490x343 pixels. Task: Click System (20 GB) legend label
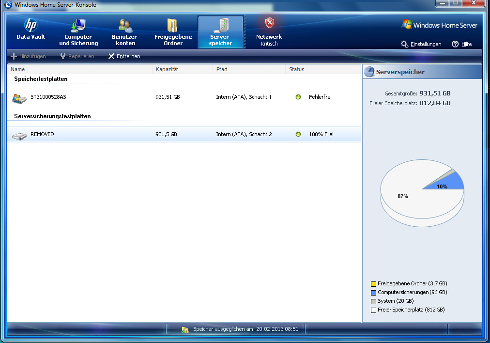coord(396,301)
